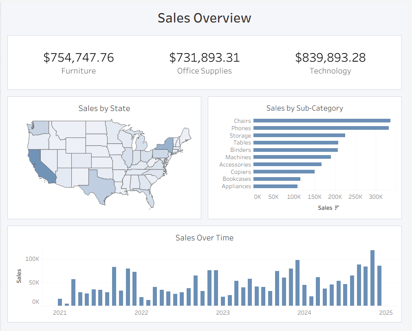Click the tallest bar in Sales Over Time

(x=372, y=278)
